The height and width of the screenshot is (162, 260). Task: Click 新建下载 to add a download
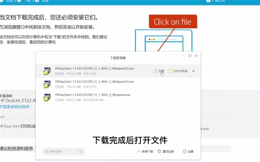point(146,152)
